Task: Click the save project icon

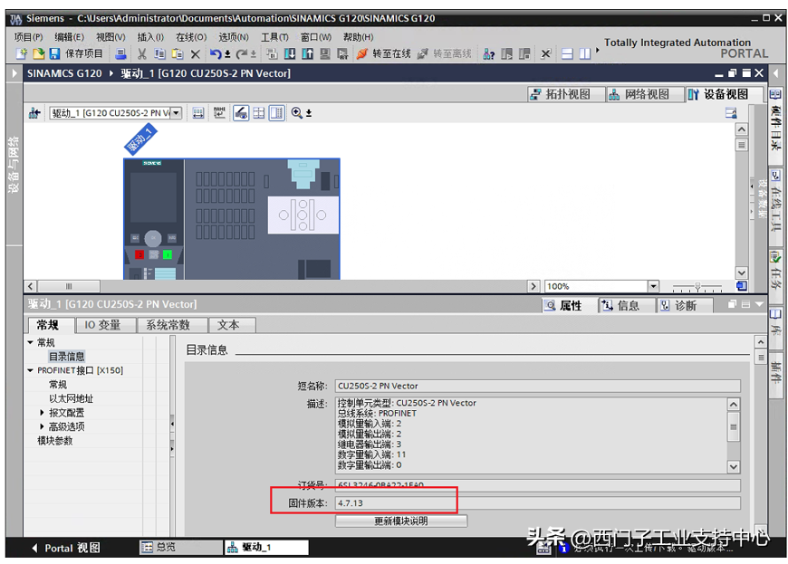Action: 54,54
